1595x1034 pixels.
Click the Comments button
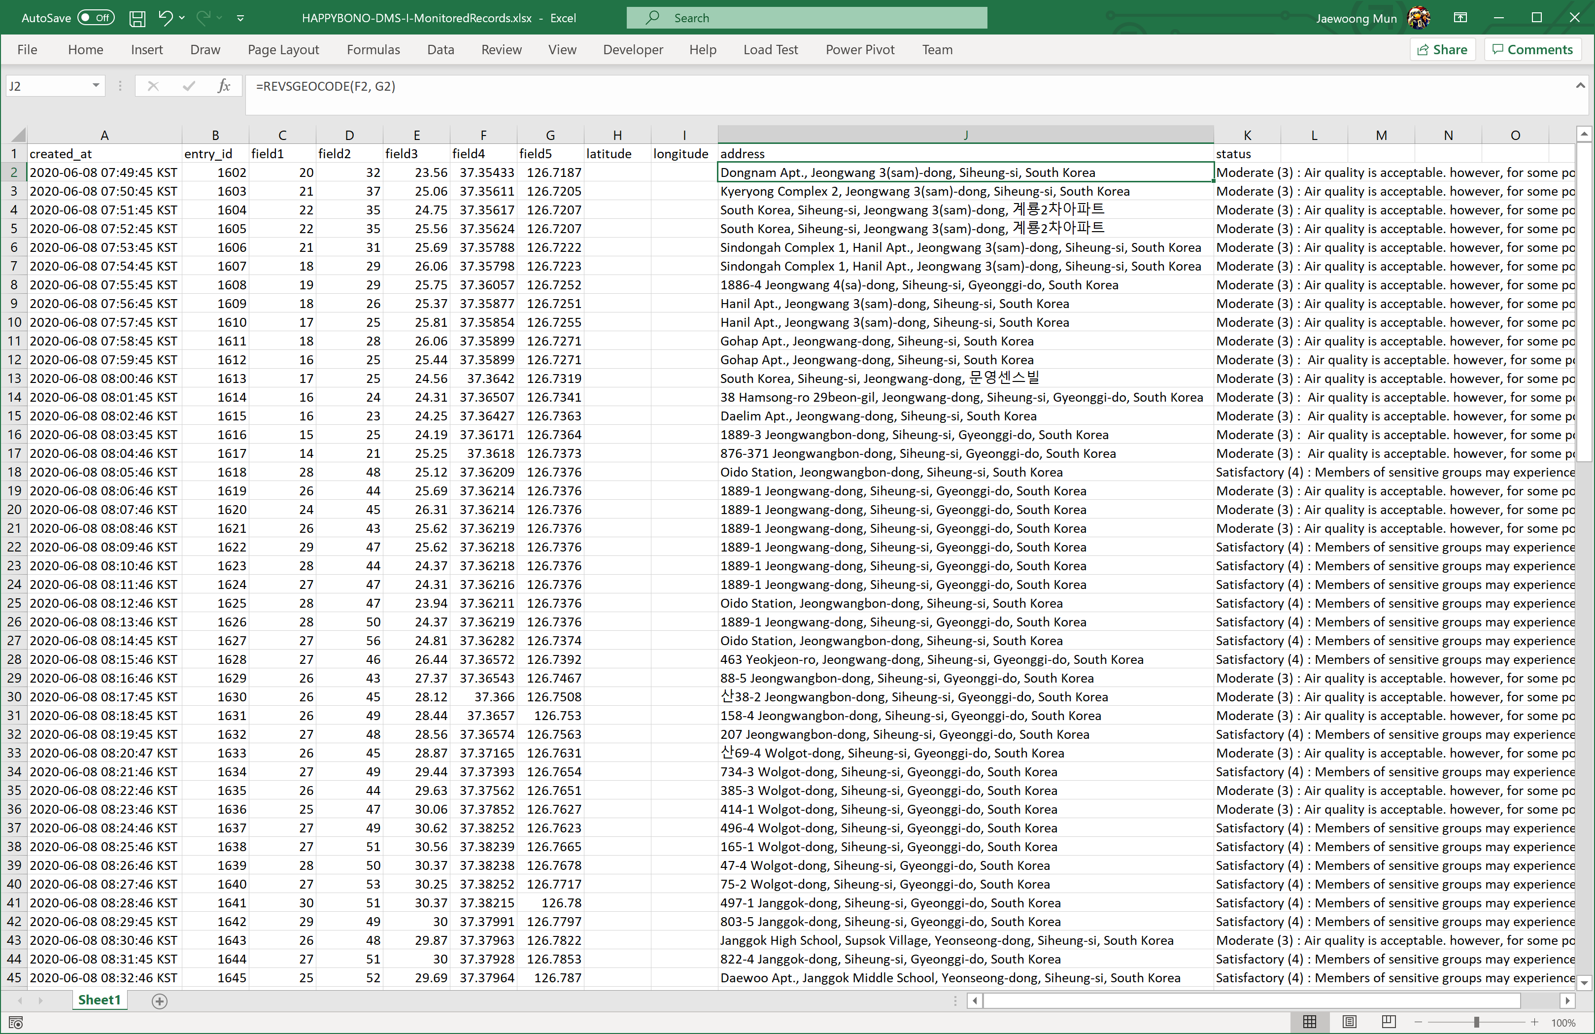pos(1533,50)
